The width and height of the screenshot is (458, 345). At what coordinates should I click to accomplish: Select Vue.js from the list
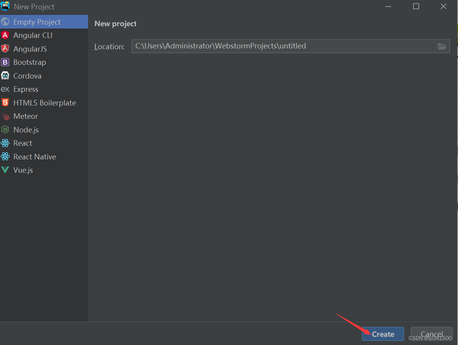tap(44, 170)
